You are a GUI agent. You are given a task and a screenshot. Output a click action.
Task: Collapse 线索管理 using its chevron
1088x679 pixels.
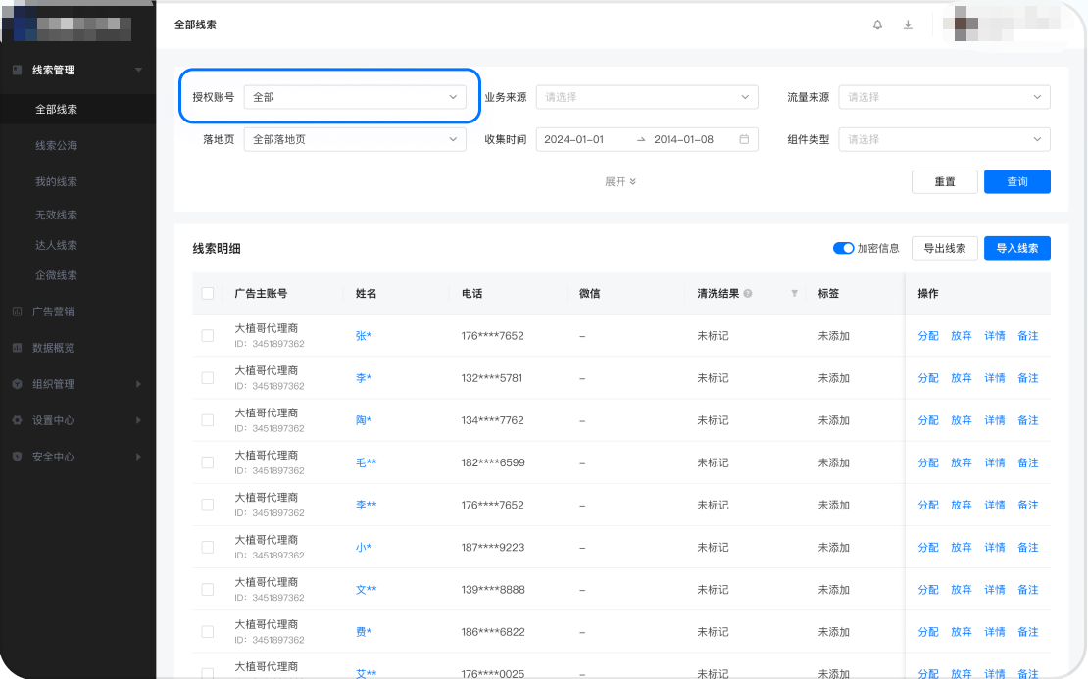139,70
